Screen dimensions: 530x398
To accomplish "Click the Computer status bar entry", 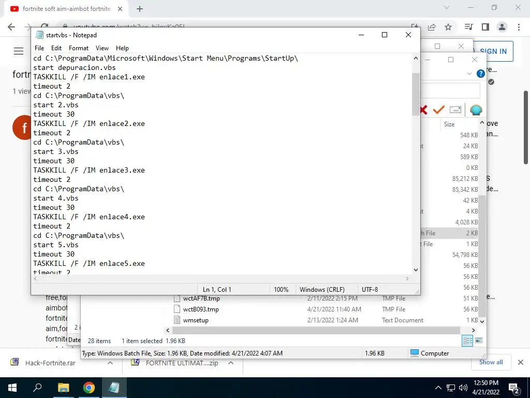I will 429,353.
